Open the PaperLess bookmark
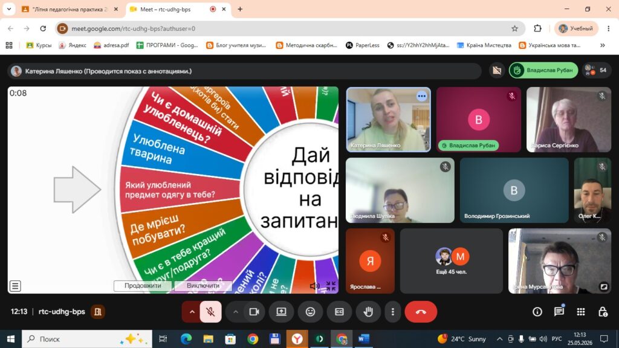 tap(363, 45)
